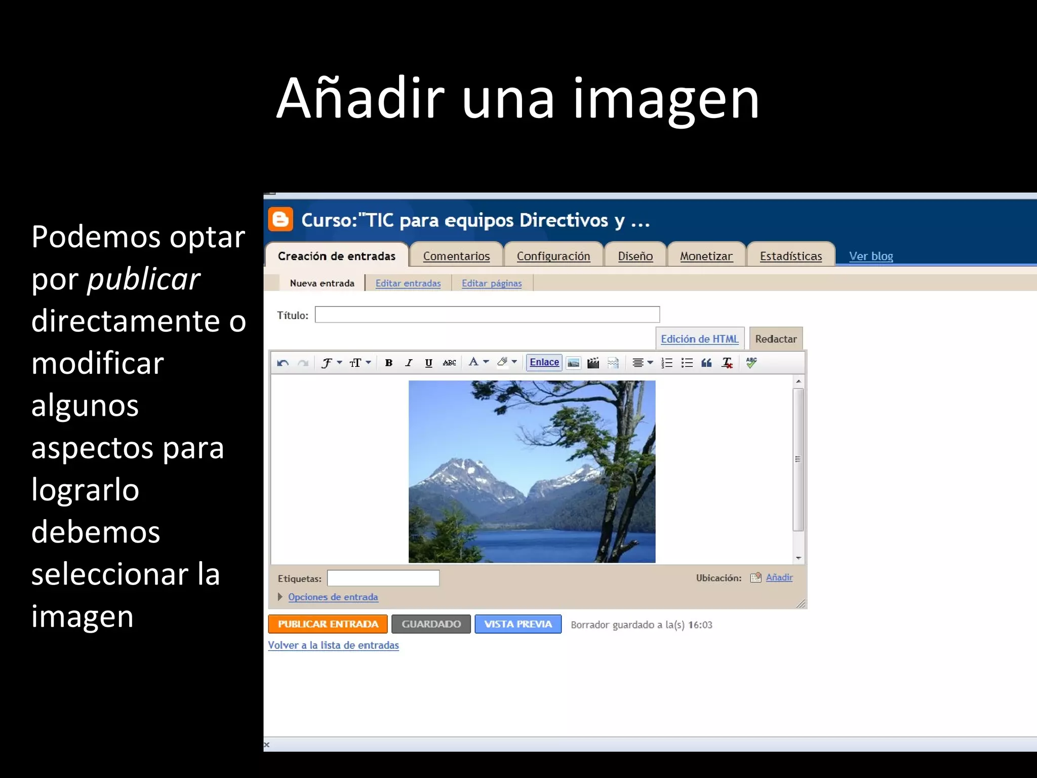Click Volver a la lista de entradas
The image size is (1037, 778).
pos(333,645)
